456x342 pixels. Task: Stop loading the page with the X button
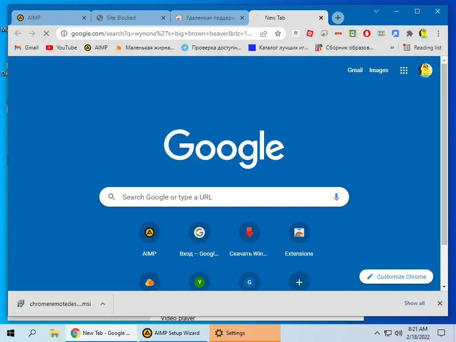point(46,33)
